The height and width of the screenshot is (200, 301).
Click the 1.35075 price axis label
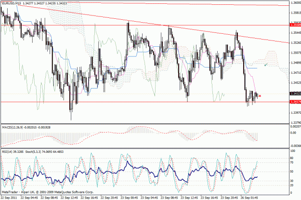(296, 53)
